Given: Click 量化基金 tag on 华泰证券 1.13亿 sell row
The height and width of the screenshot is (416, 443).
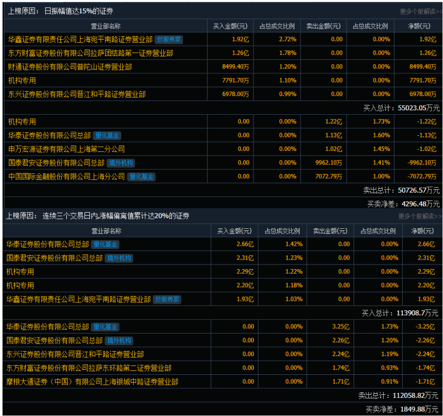Looking at the screenshot, I should coord(107,136).
